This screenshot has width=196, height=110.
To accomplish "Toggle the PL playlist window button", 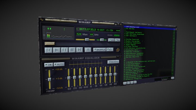I will coord(117,40).
